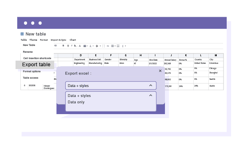Viewport: 251px width, 158px height.
Task: Click the dashed-square selection icon
Action: (x=104, y=46)
